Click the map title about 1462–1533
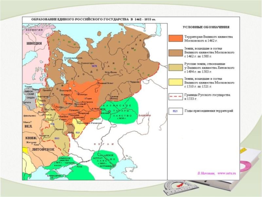 pyautogui.click(x=93, y=19)
